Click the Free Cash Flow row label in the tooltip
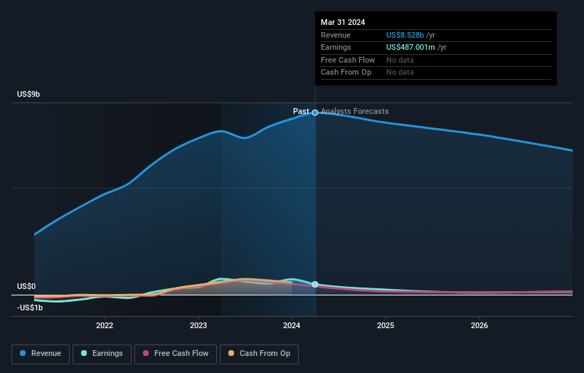This screenshot has height=373, width=584. pyautogui.click(x=348, y=60)
